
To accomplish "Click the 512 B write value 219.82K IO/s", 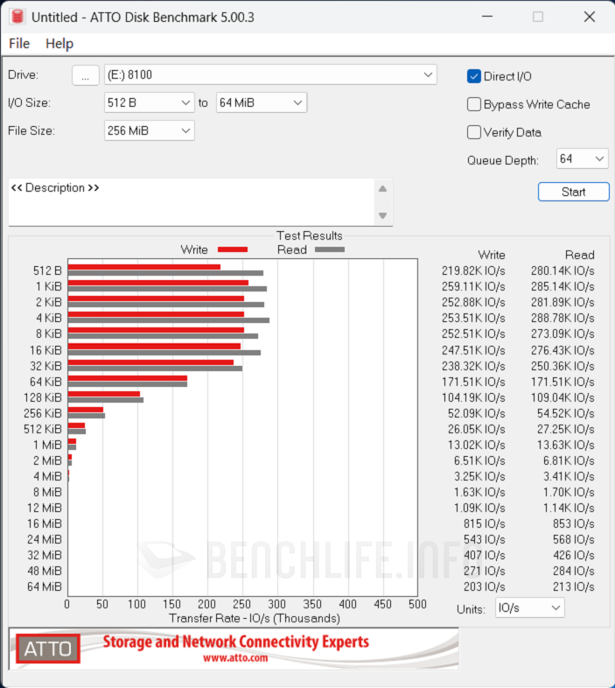I will [x=473, y=270].
